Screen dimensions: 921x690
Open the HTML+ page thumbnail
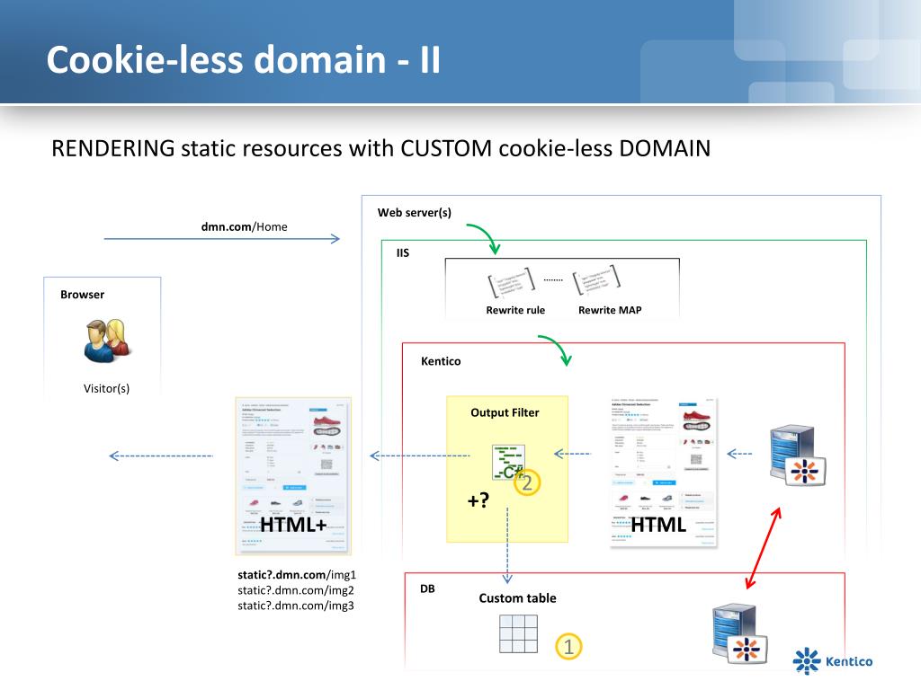(293, 476)
